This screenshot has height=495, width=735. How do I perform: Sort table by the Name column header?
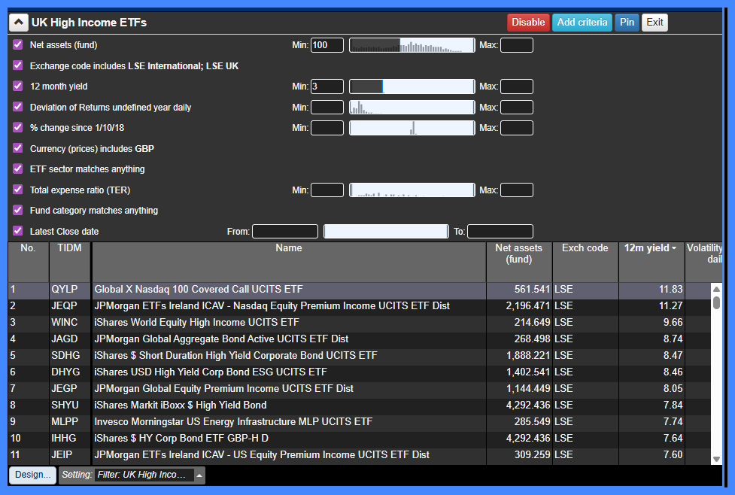289,248
